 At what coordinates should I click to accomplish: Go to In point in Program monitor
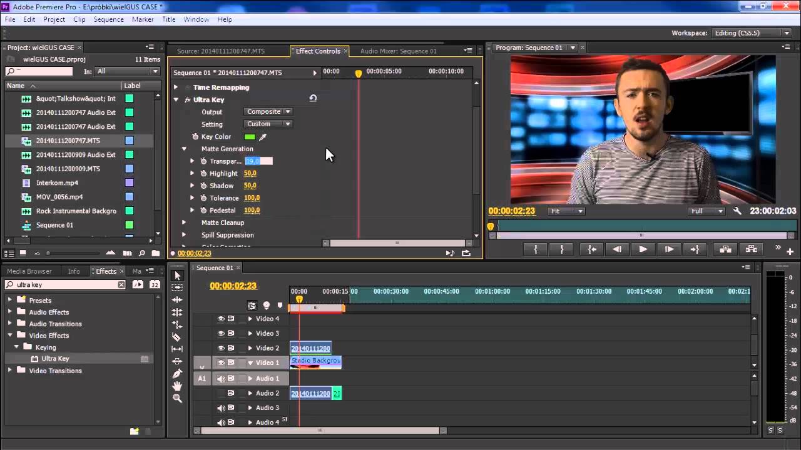[591, 249]
